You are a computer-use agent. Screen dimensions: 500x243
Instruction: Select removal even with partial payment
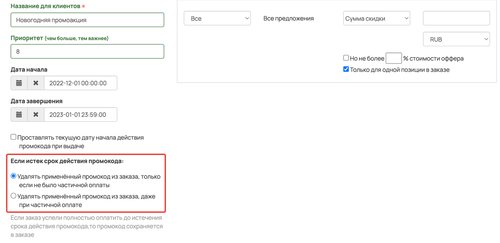point(13,196)
